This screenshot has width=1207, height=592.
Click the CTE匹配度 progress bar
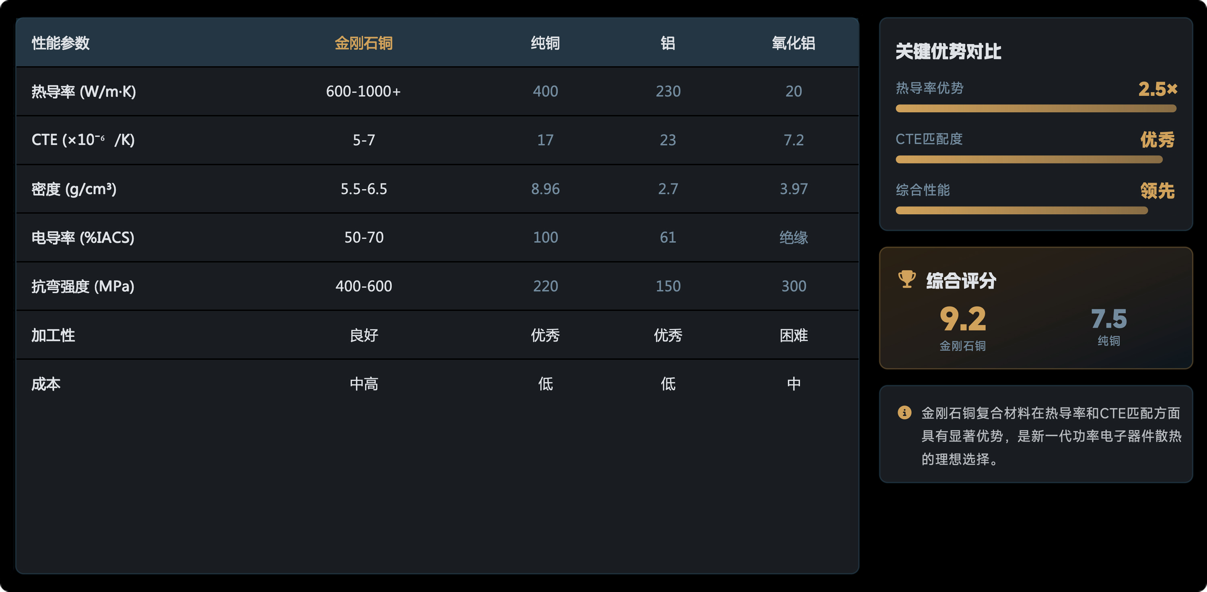1029,160
